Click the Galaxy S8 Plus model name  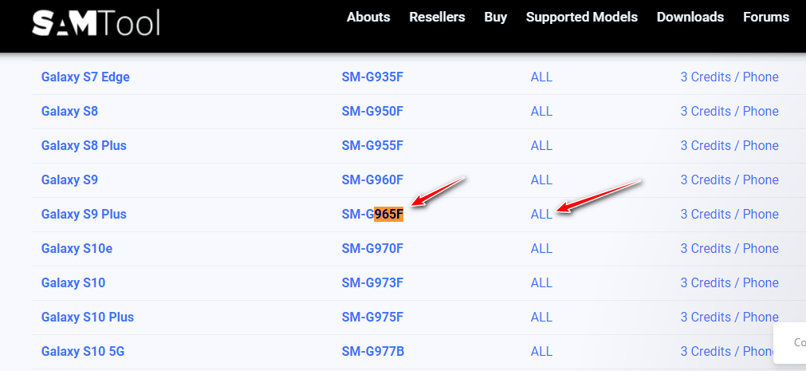[84, 146]
